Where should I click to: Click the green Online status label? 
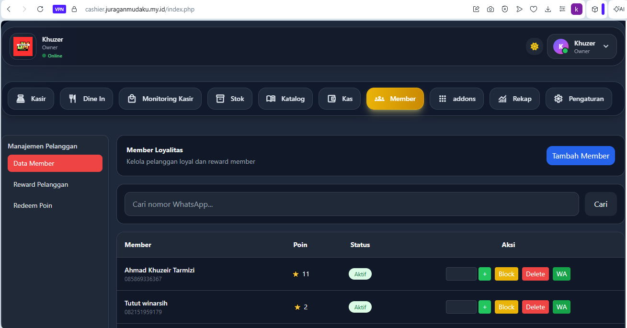[x=52, y=56]
